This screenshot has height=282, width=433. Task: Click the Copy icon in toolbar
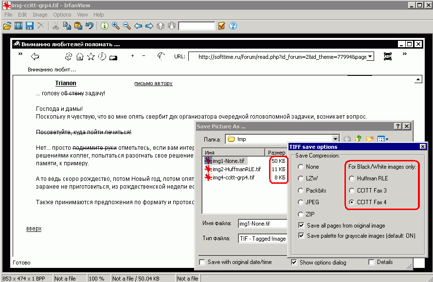[x=67, y=26]
